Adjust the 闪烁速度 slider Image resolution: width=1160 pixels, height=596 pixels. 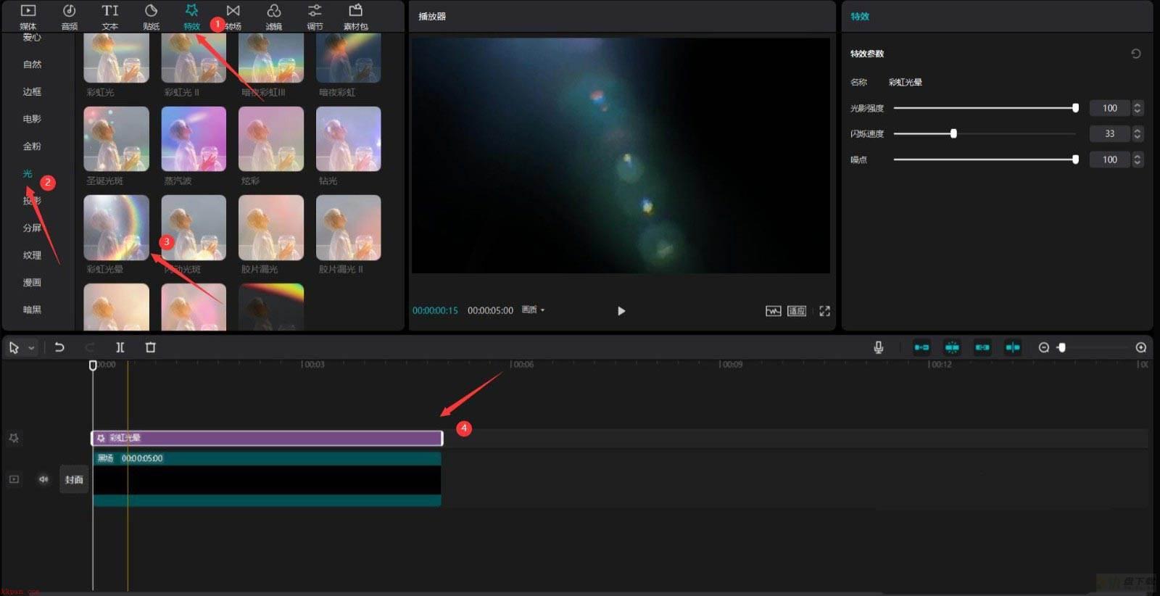(985, 133)
